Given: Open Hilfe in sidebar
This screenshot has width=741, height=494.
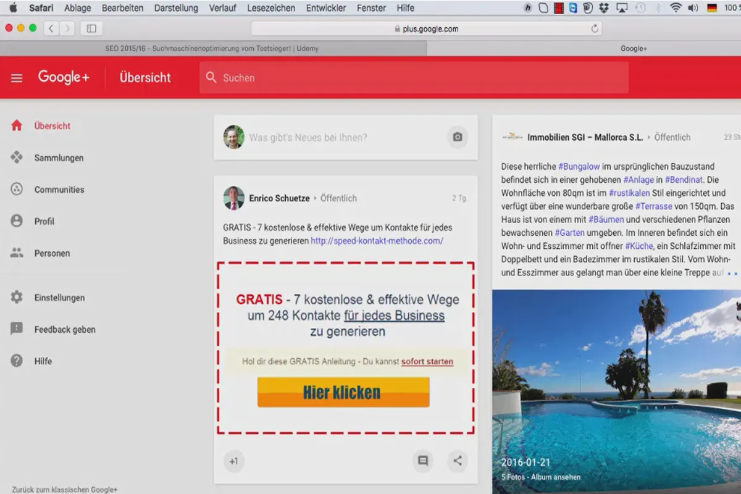Looking at the screenshot, I should click(x=43, y=361).
